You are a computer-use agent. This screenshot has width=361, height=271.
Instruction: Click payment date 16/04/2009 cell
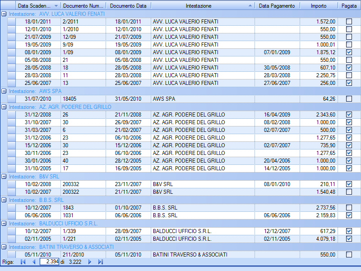277,115
